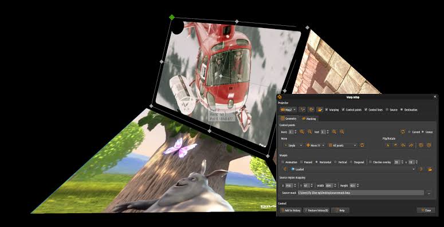Enable the Checker overlay checkbox
This screenshot has width=444, height=227.
coord(370,162)
